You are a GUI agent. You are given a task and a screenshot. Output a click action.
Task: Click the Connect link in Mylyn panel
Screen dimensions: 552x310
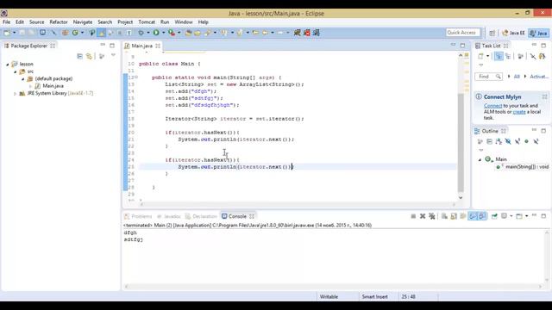click(492, 106)
